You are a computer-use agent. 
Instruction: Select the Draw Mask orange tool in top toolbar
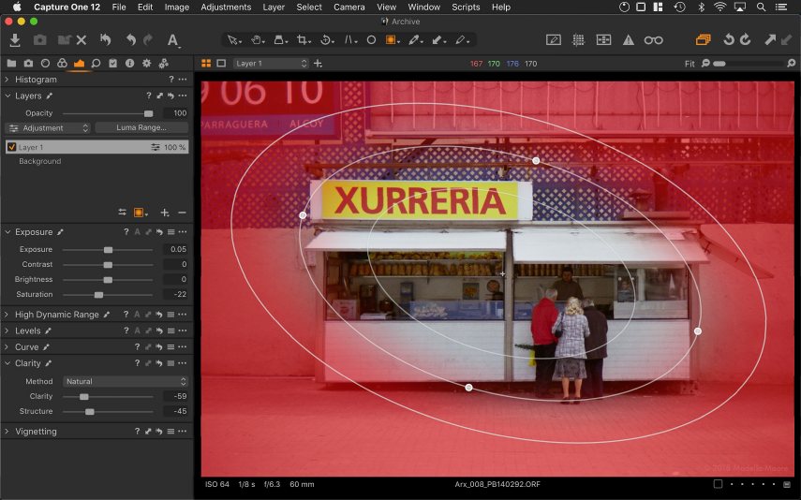point(392,40)
